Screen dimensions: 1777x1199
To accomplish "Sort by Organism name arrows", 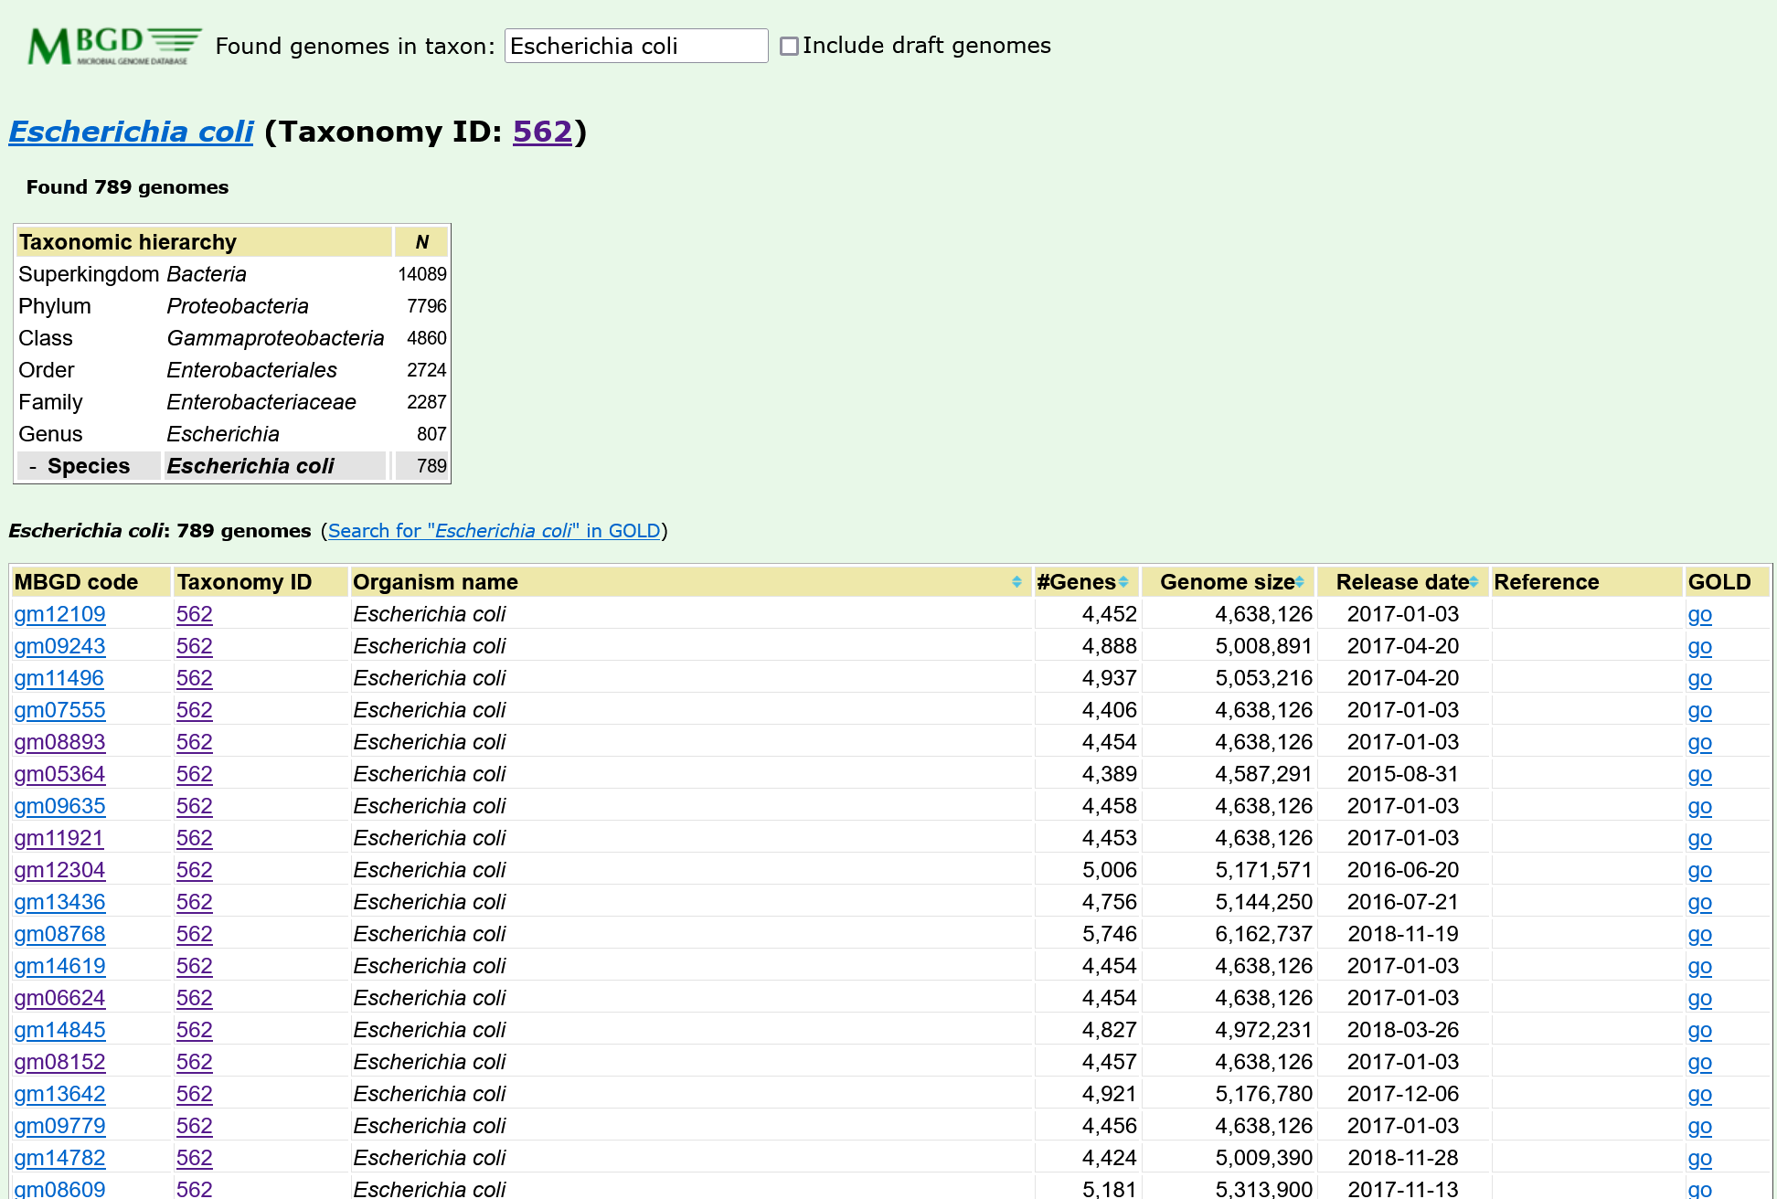I will [x=1016, y=582].
